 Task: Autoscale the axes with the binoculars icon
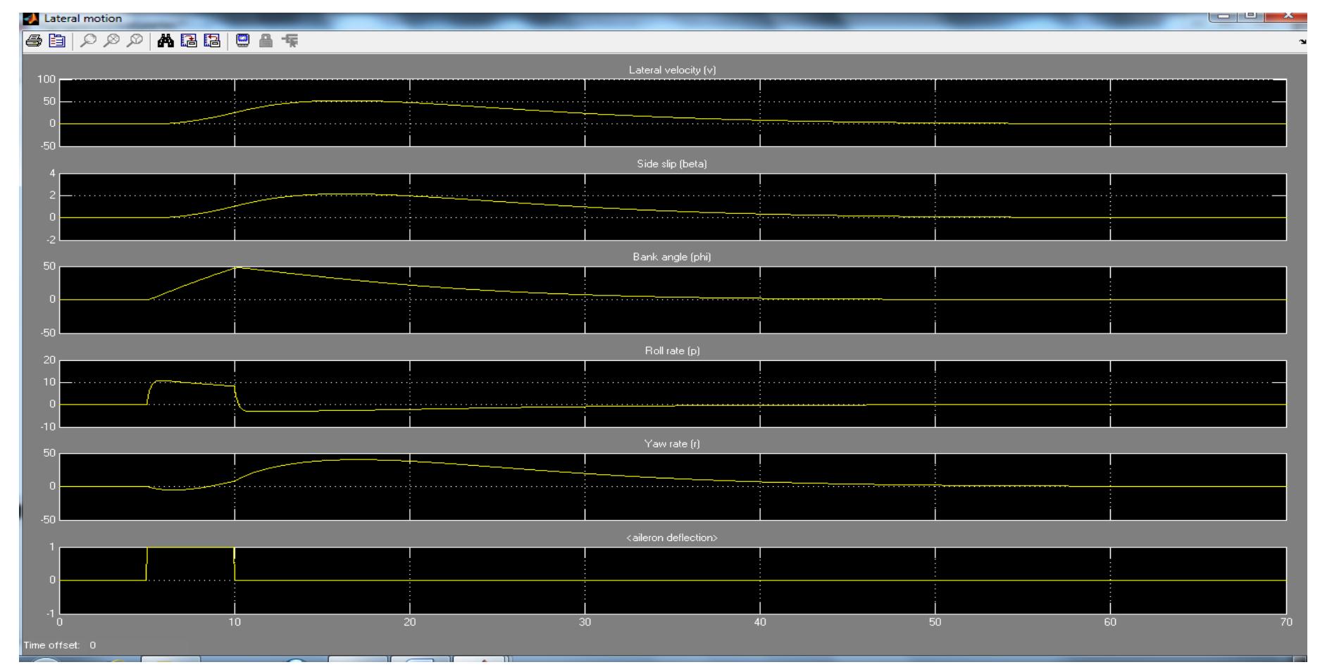tap(166, 42)
